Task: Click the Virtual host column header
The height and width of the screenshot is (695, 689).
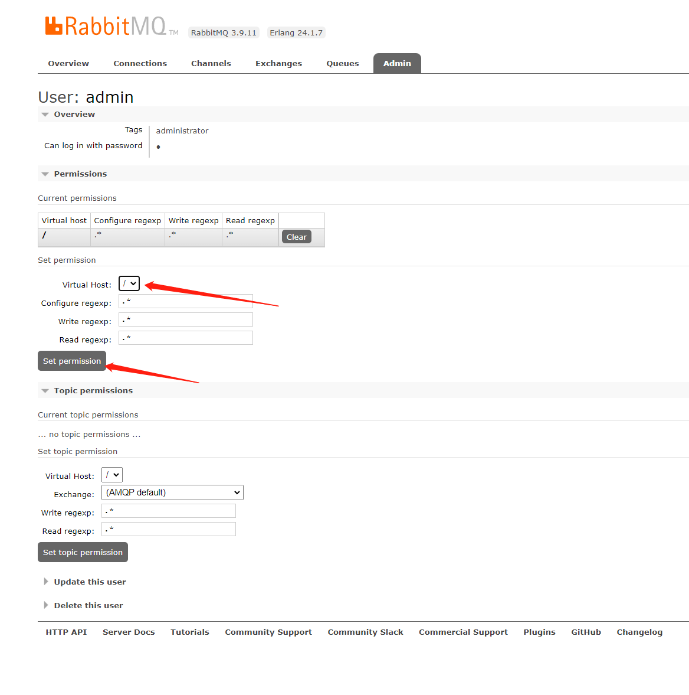Action: [64, 221]
